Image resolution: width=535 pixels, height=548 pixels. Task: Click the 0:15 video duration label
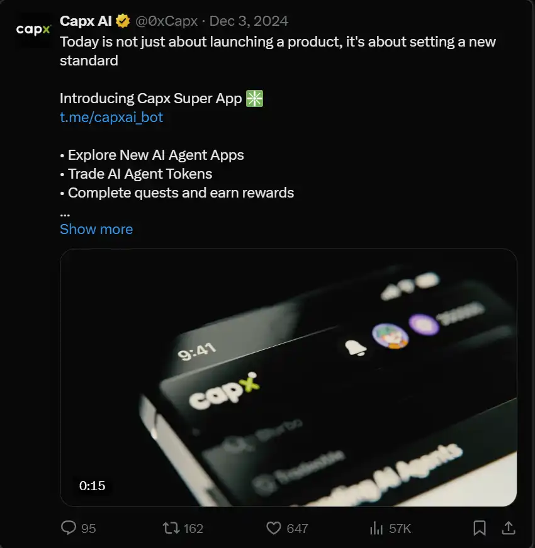(x=92, y=486)
